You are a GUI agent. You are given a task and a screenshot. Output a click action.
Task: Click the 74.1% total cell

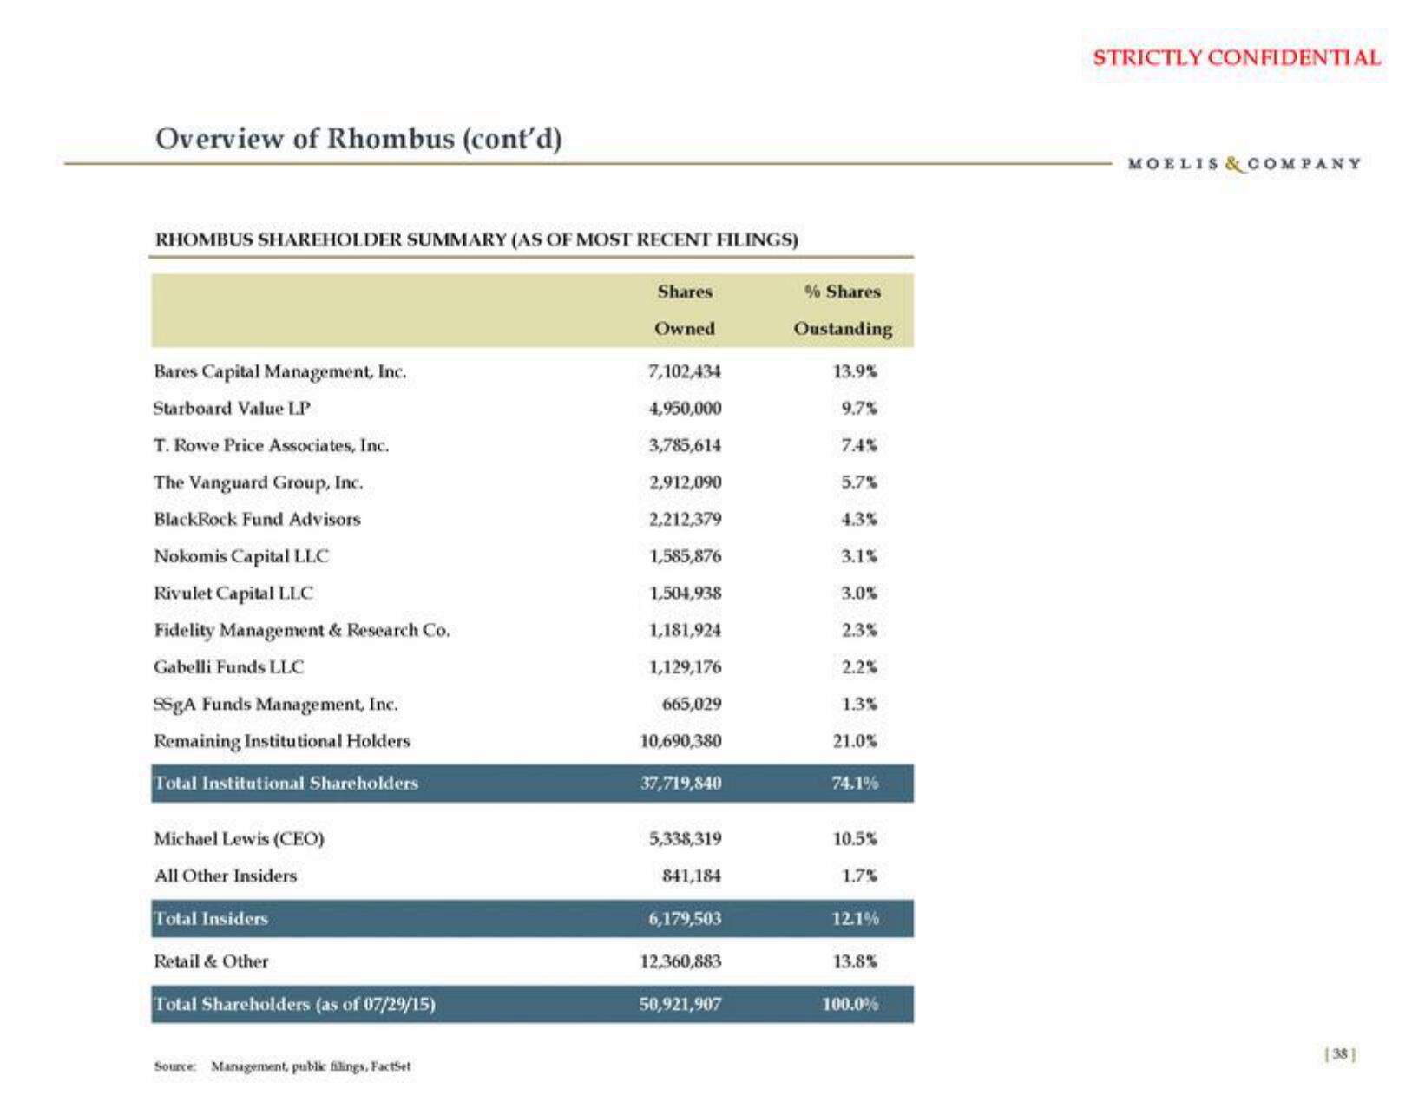[856, 783]
